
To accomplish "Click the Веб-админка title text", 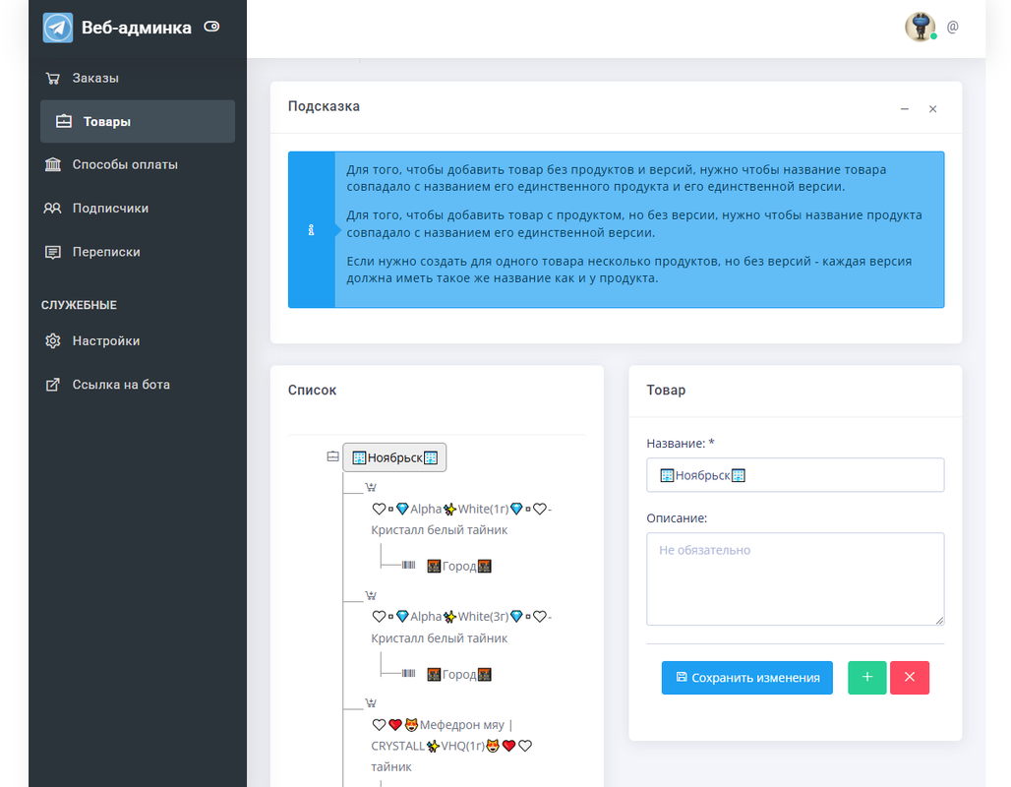I will coord(136,28).
